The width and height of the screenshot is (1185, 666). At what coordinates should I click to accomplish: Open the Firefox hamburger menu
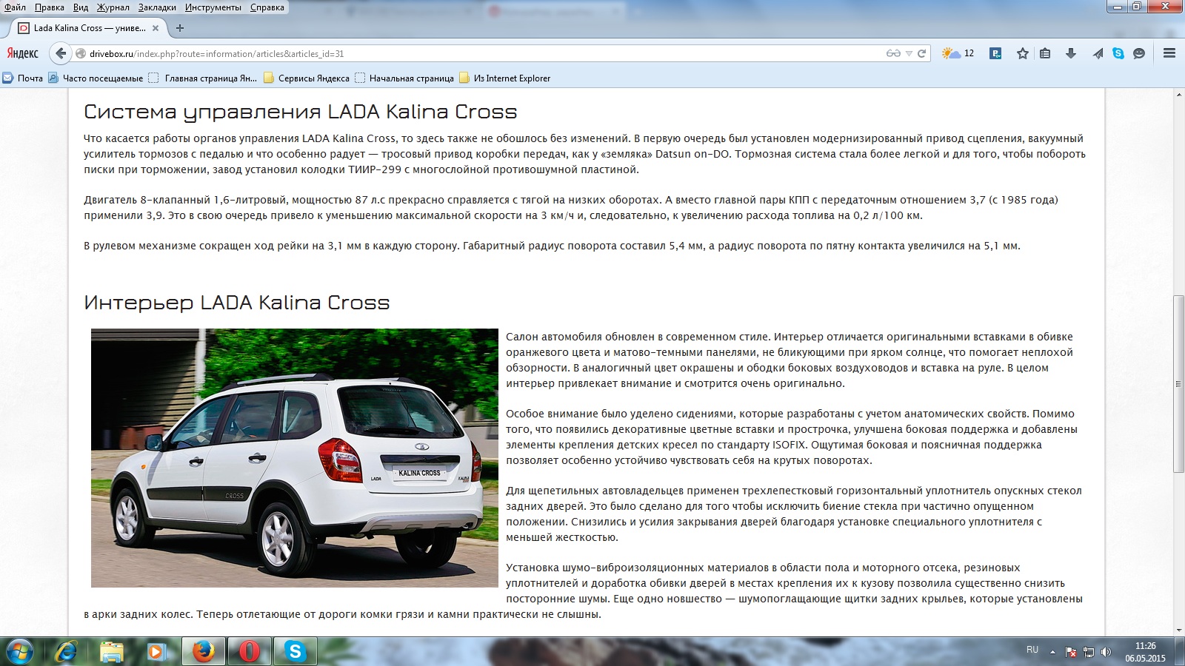[1169, 53]
